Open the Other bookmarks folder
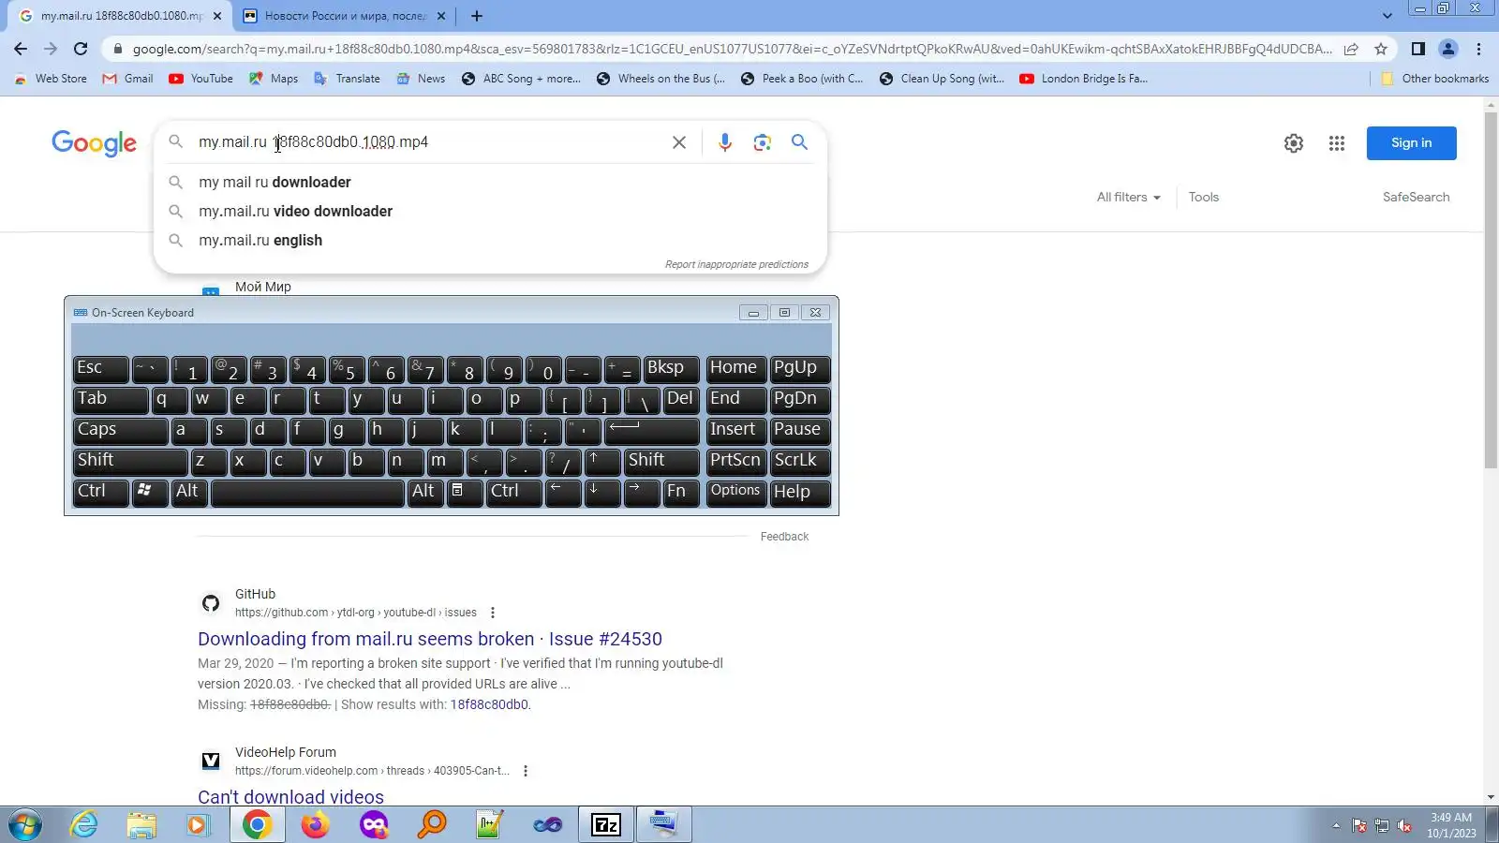The image size is (1499, 843). (1435, 79)
